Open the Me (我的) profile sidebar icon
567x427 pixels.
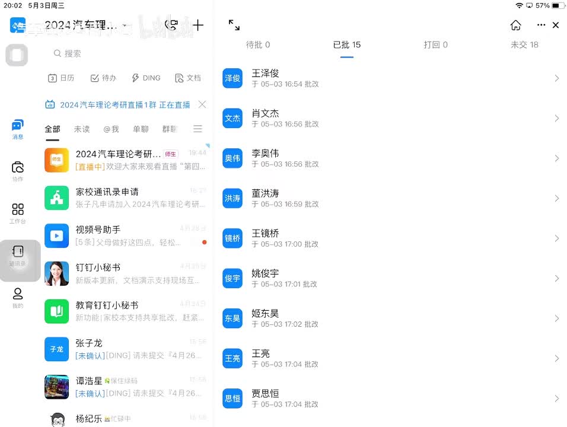pos(18,298)
